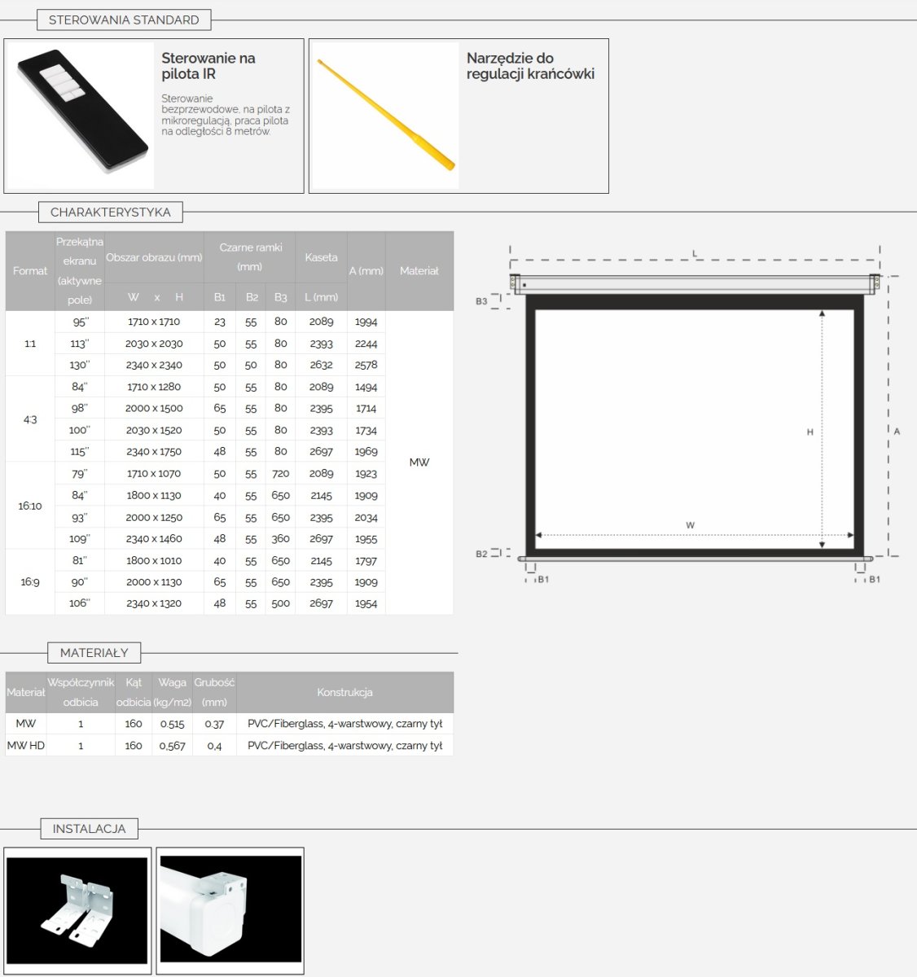
Task: Click the IR remote description paragraph
Action: (226, 115)
